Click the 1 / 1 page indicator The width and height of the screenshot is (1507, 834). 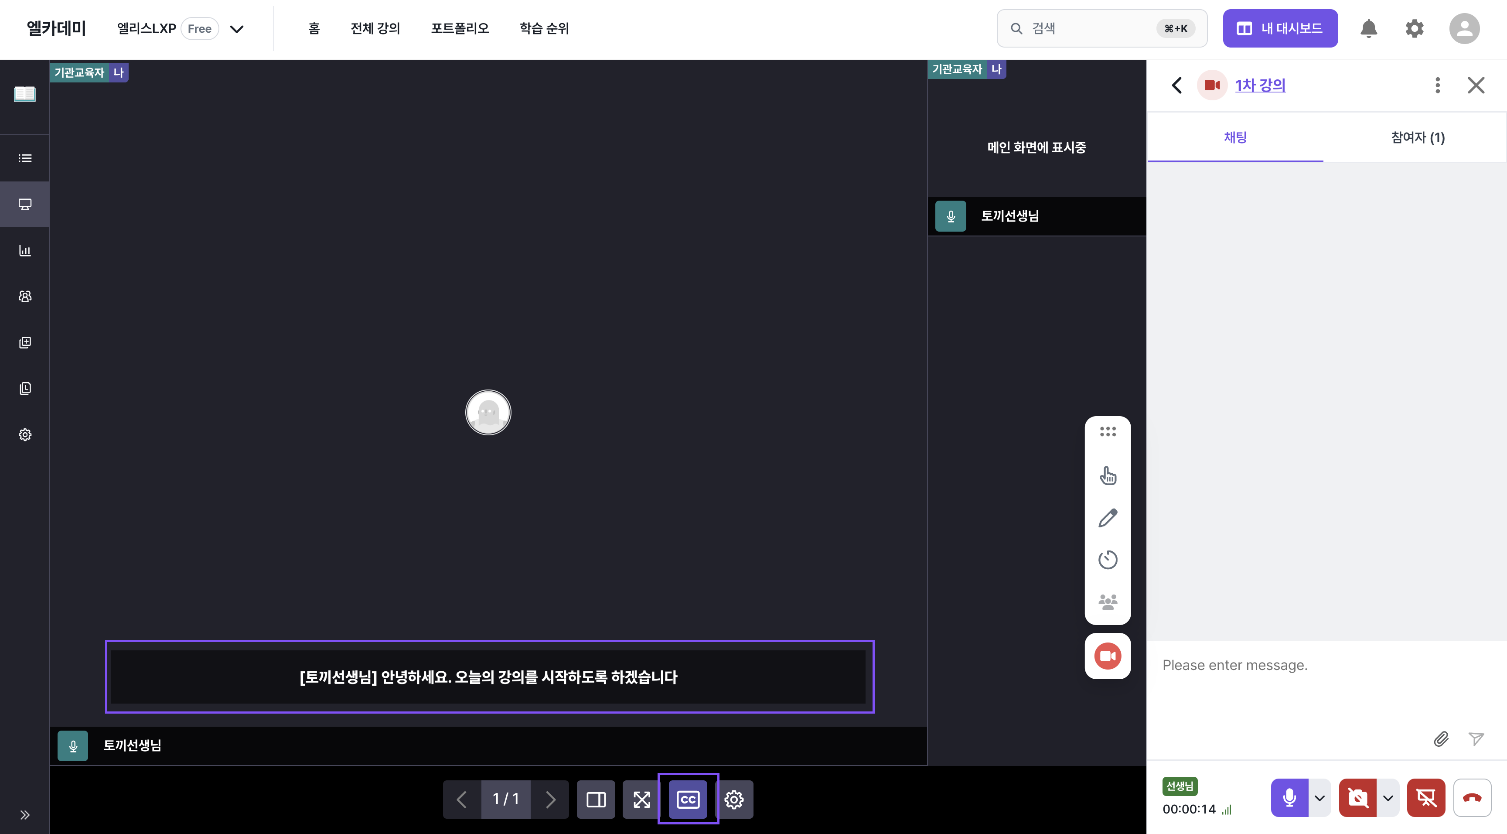(505, 799)
